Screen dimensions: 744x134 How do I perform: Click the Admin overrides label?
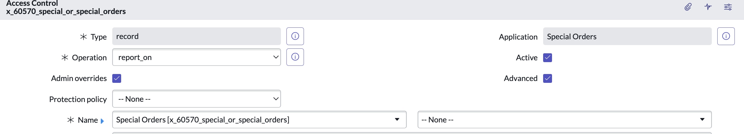[x=79, y=78]
